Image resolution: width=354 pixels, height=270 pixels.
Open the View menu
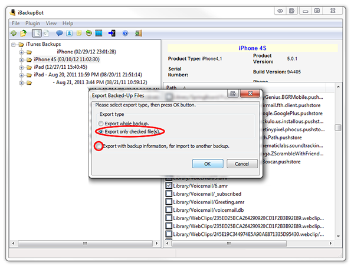pyautogui.click(x=51, y=22)
